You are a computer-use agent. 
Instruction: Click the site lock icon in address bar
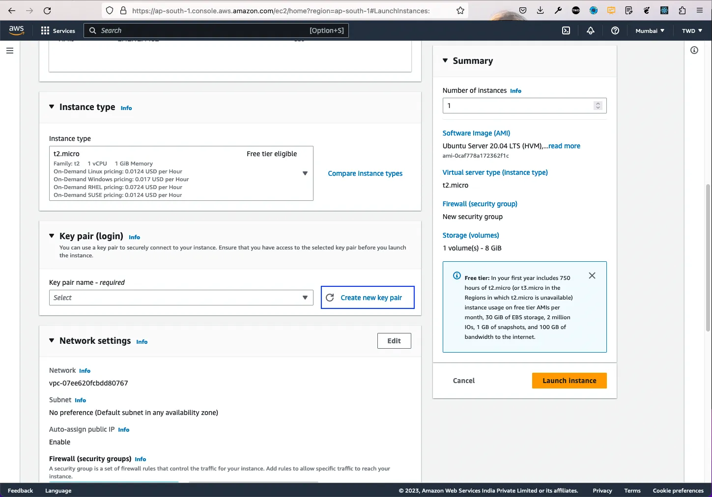point(123,10)
